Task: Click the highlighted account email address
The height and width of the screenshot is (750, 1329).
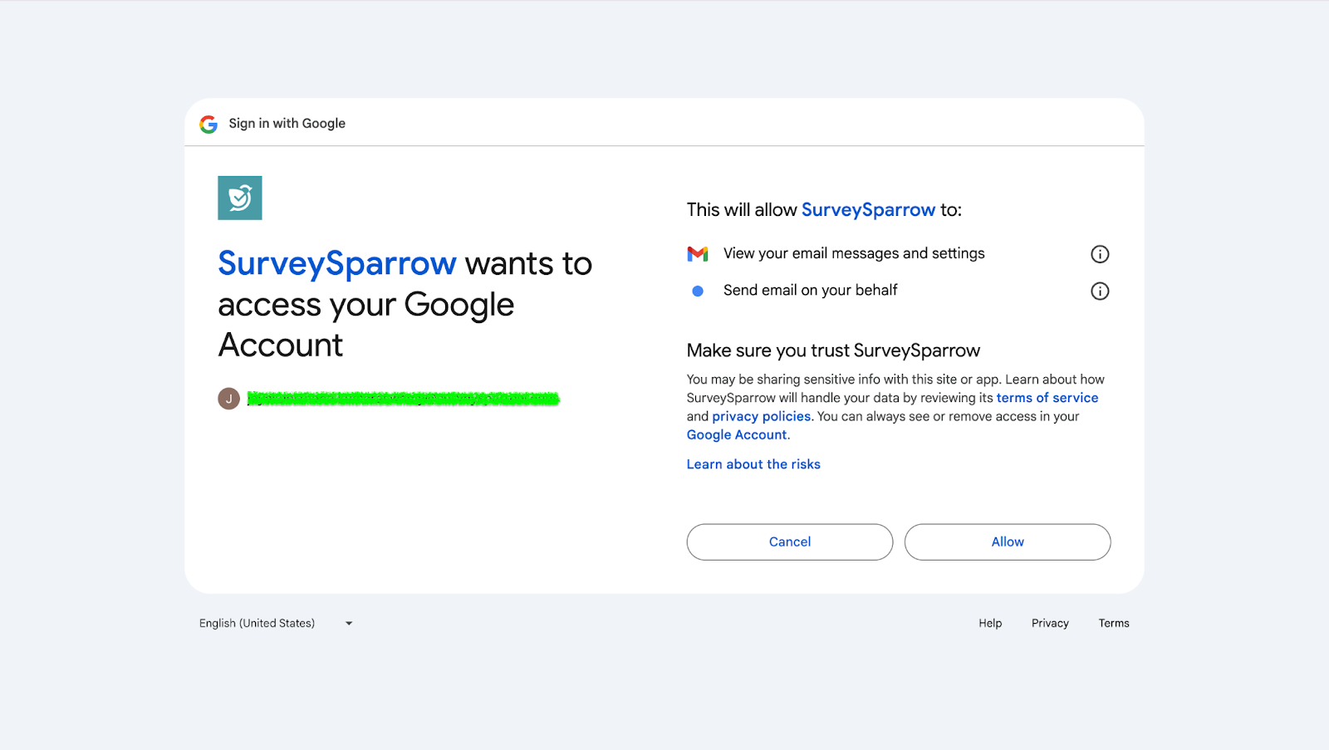Action: tap(404, 399)
